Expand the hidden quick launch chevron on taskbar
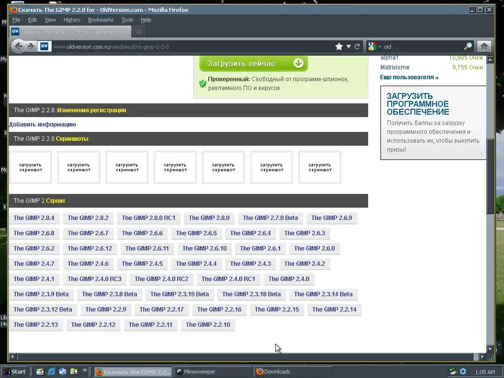504x378 pixels. pyautogui.click(x=85, y=370)
